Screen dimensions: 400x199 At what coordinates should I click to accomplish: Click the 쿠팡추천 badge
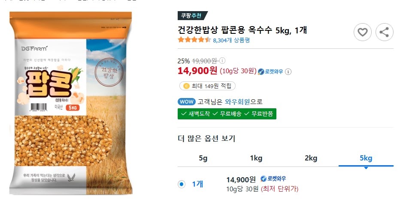click(192, 15)
